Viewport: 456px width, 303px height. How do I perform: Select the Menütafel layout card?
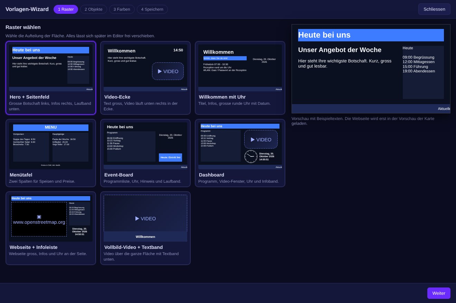51,153
